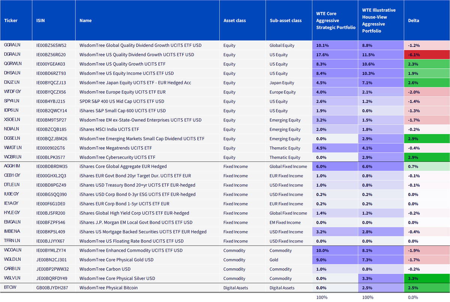Select ticker BTCW
The width and height of the screenshot is (450, 302).
10,288
